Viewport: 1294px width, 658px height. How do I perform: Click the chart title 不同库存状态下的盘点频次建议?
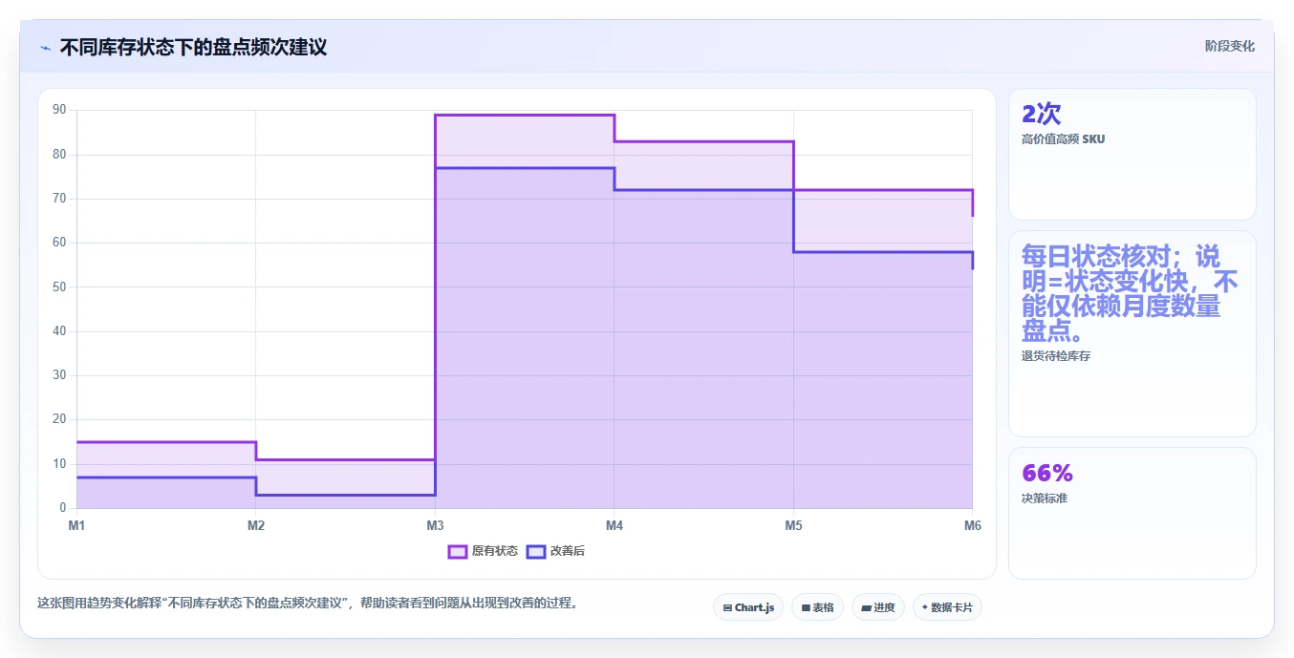pyautogui.click(x=193, y=47)
